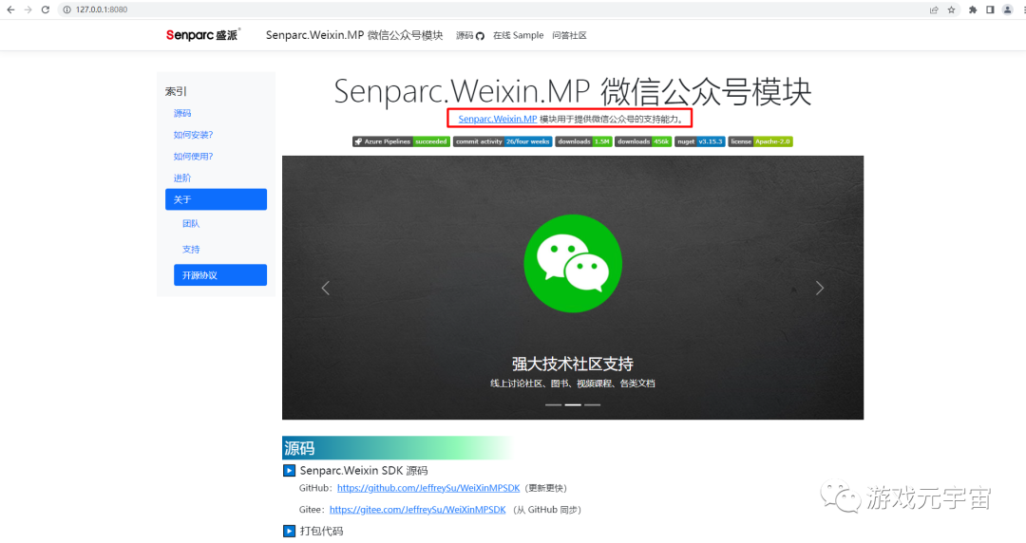Viewport: 1026px width, 543px height.
Task: Open the GitHub JeffreySu/WeiXinMPSDK link
Action: 428,488
